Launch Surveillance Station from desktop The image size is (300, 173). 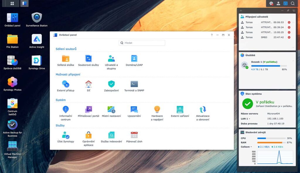(x=37, y=20)
